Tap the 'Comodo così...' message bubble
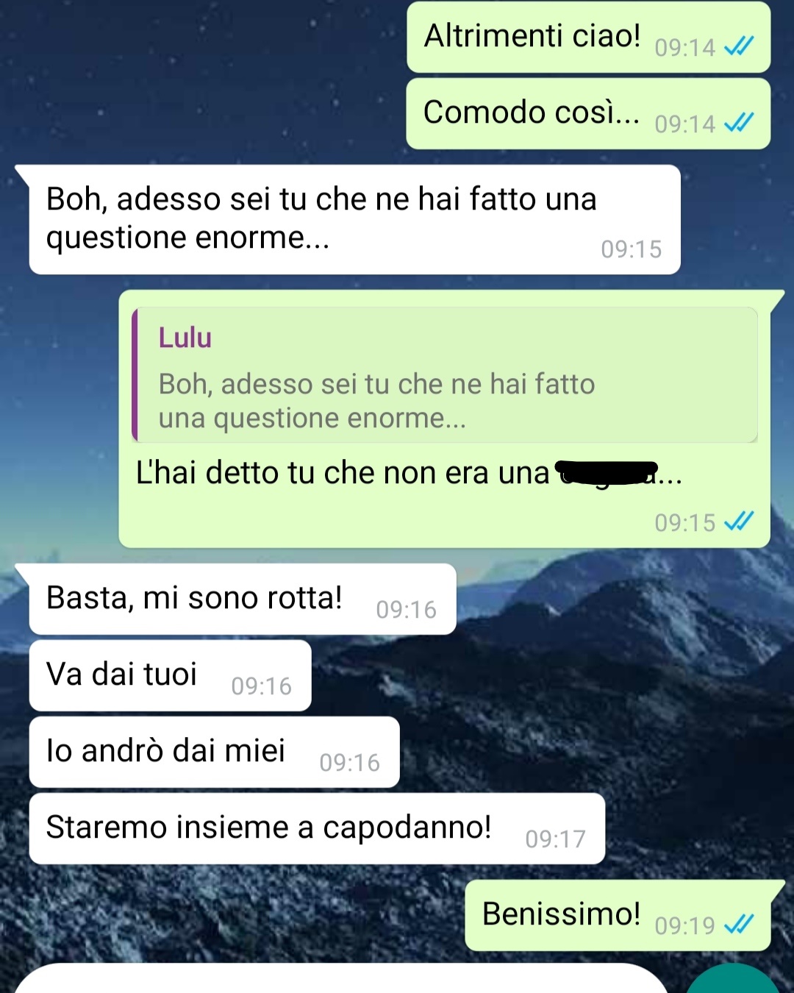Image resolution: width=794 pixels, height=993 pixels. click(588, 114)
